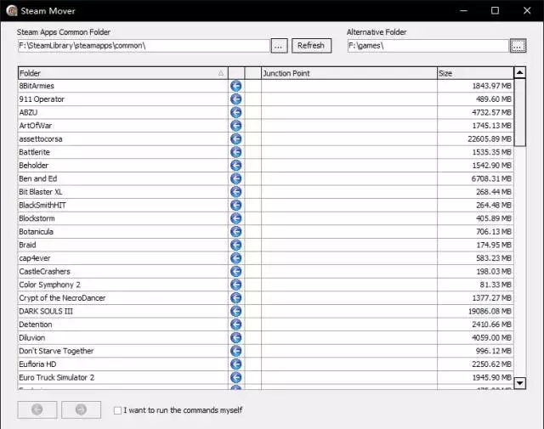Click the blue arrow icon for Braid
The width and height of the screenshot is (544, 429).
[x=236, y=245]
